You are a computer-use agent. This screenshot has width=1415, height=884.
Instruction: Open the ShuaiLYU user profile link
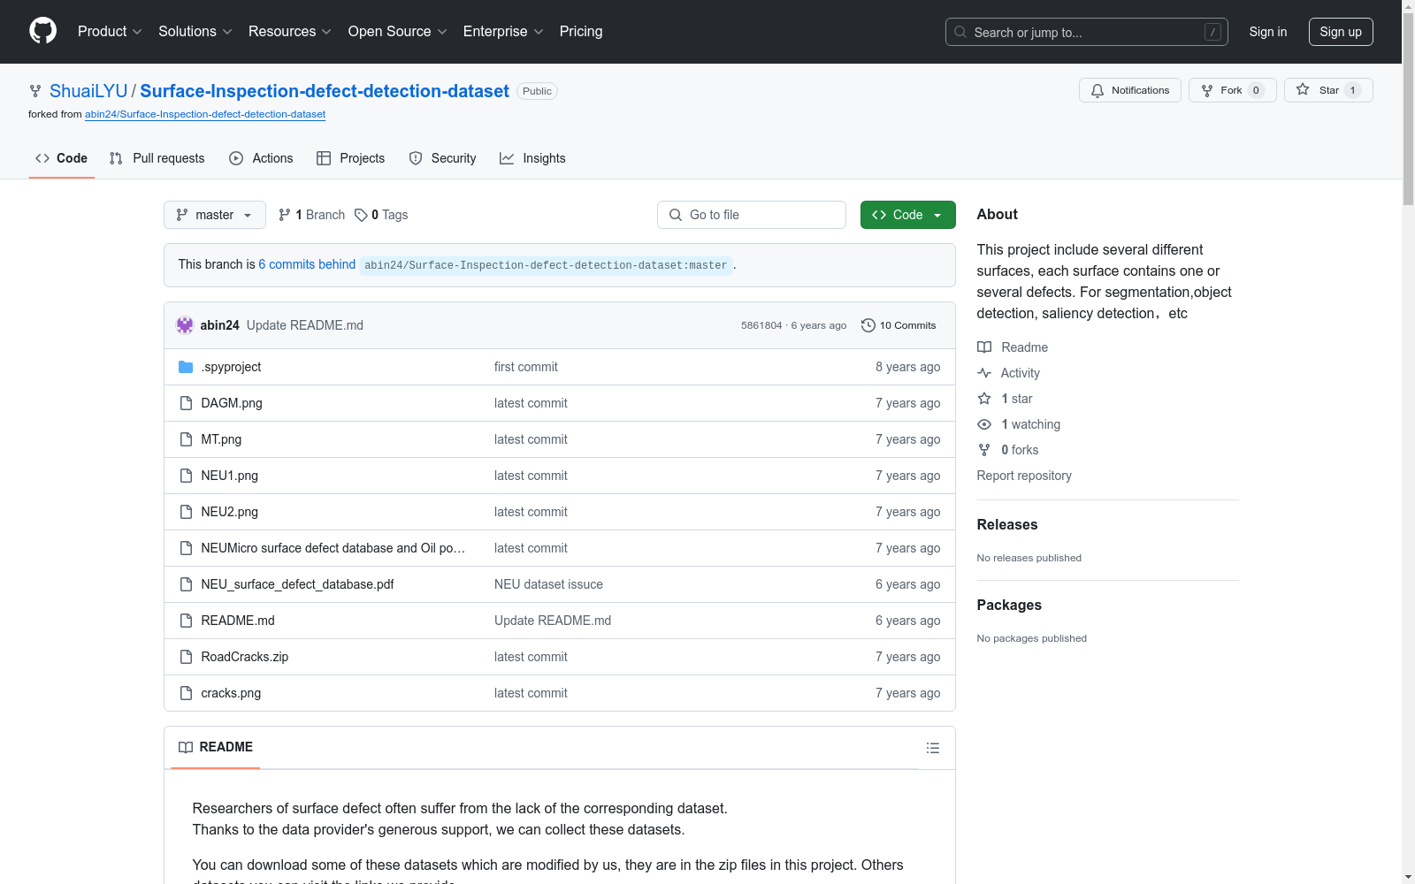point(88,91)
